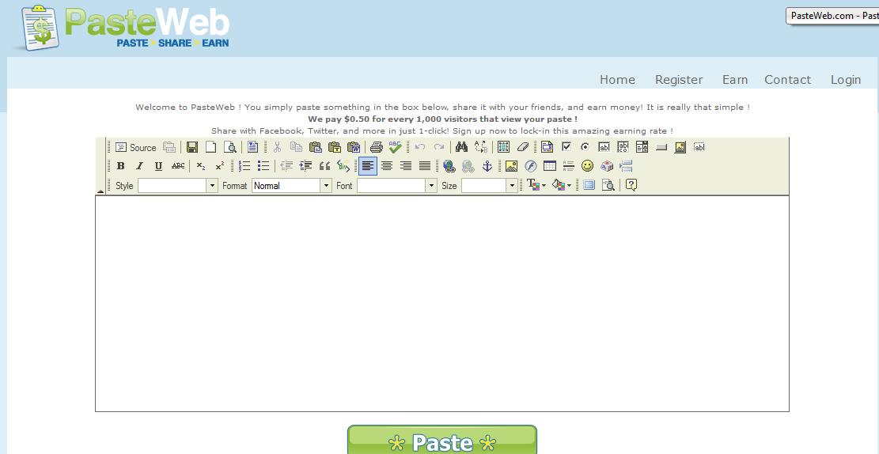Select Center Justify alignment

point(387,166)
